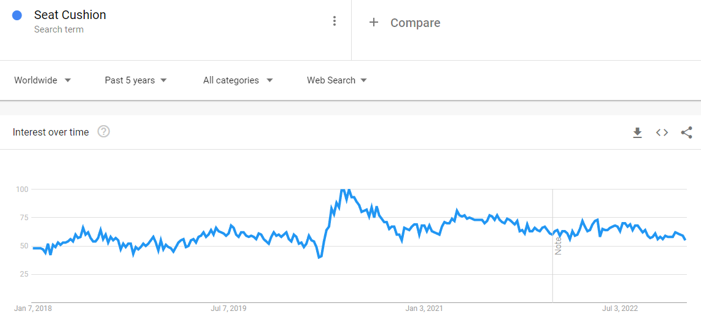Image resolution: width=701 pixels, height=322 pixels.
Task: Click the Jul 3, 2022 axis label
Action: [620, 309]
